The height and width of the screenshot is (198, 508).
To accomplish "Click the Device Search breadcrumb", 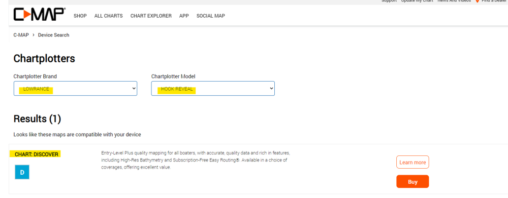I will 54,35.
